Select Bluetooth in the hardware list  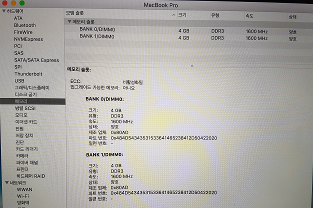point(25,25)
